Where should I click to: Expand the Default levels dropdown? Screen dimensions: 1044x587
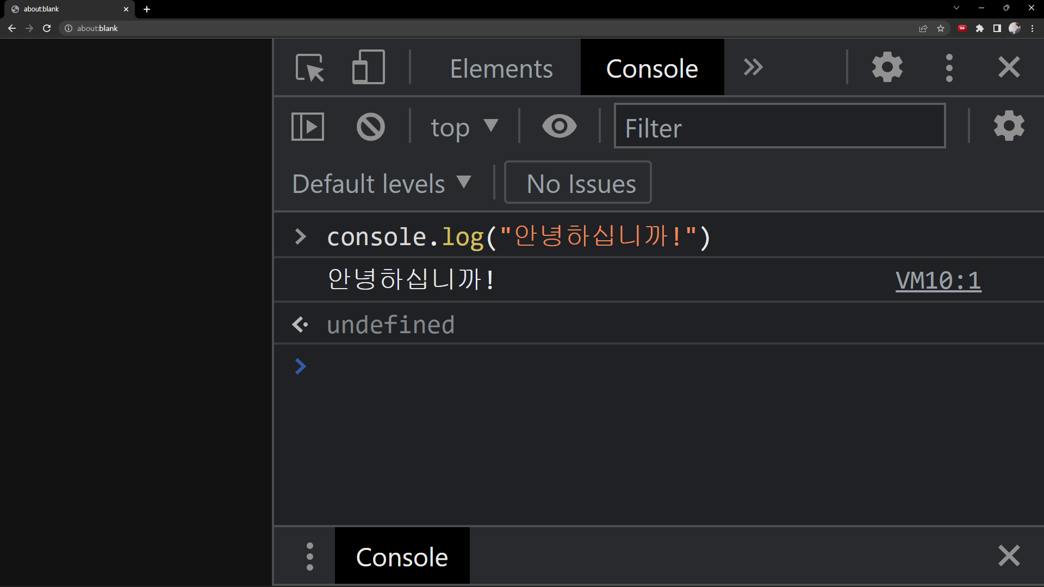(x=383, y=184)
